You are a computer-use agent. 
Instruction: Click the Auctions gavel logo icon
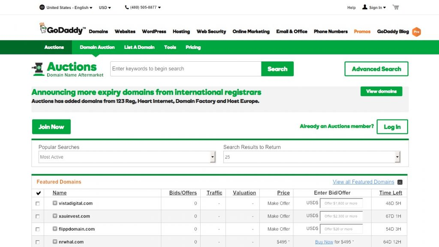tap(38, 69)
